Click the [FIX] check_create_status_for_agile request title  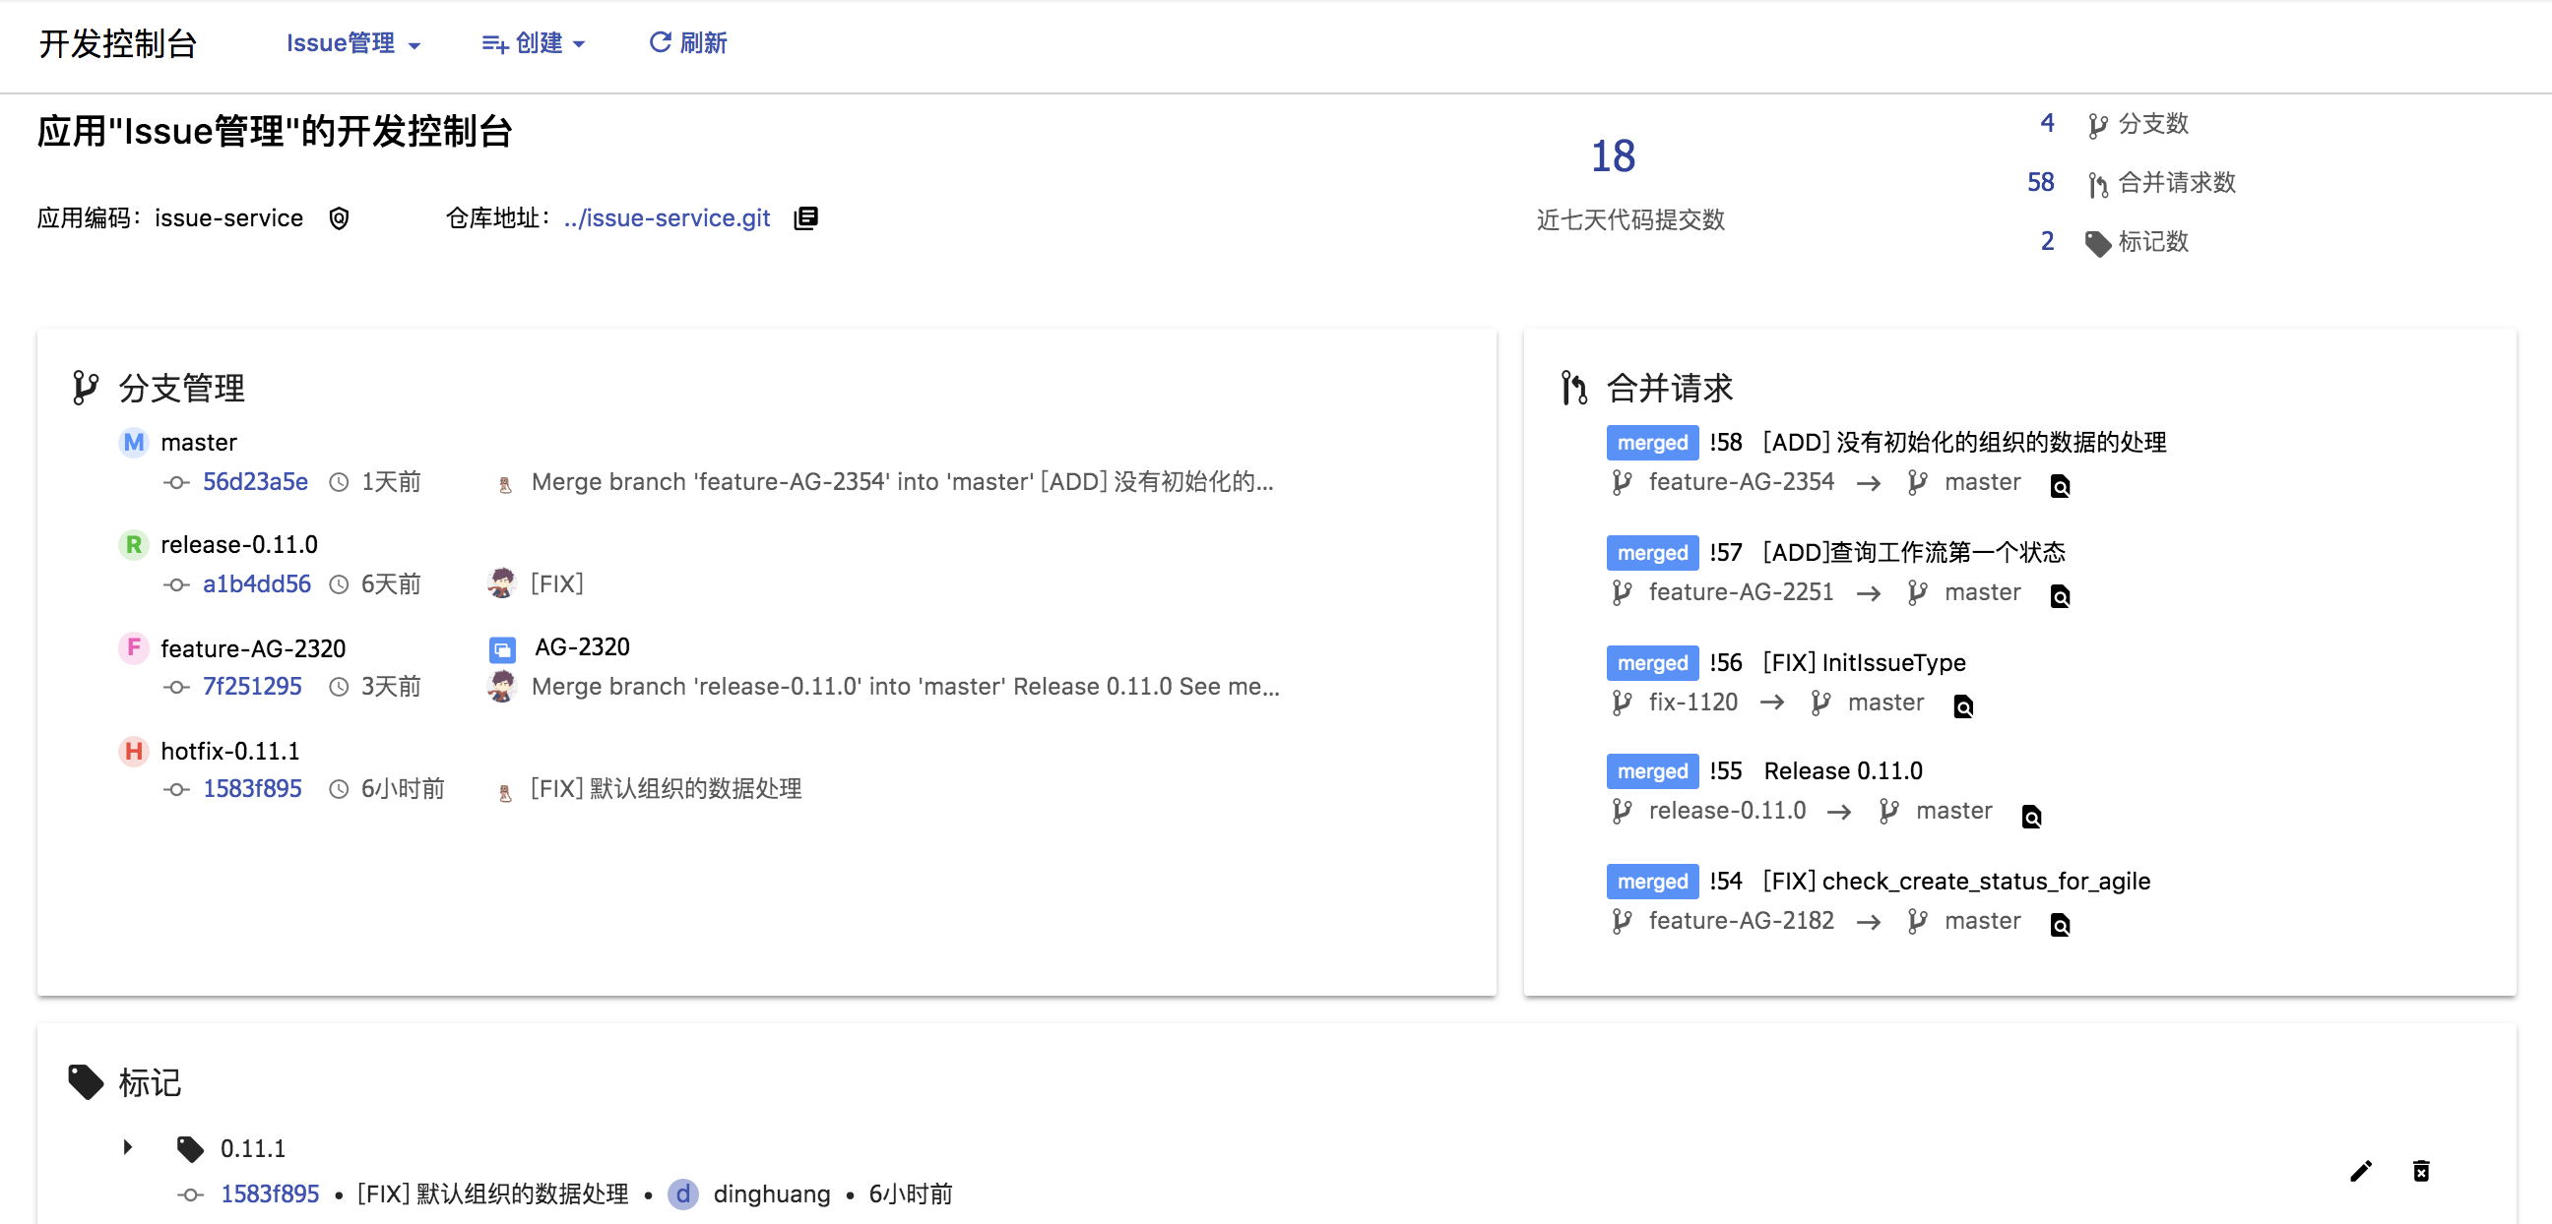tap(1956, 882)
